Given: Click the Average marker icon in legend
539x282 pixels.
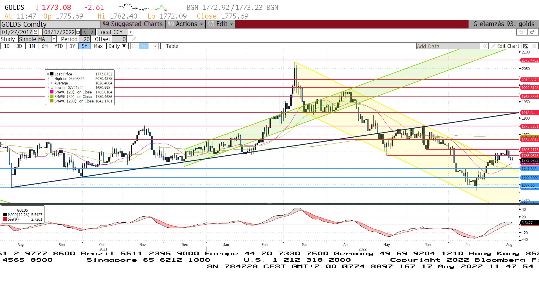Looking at the screenshot, I should point(52,83).
